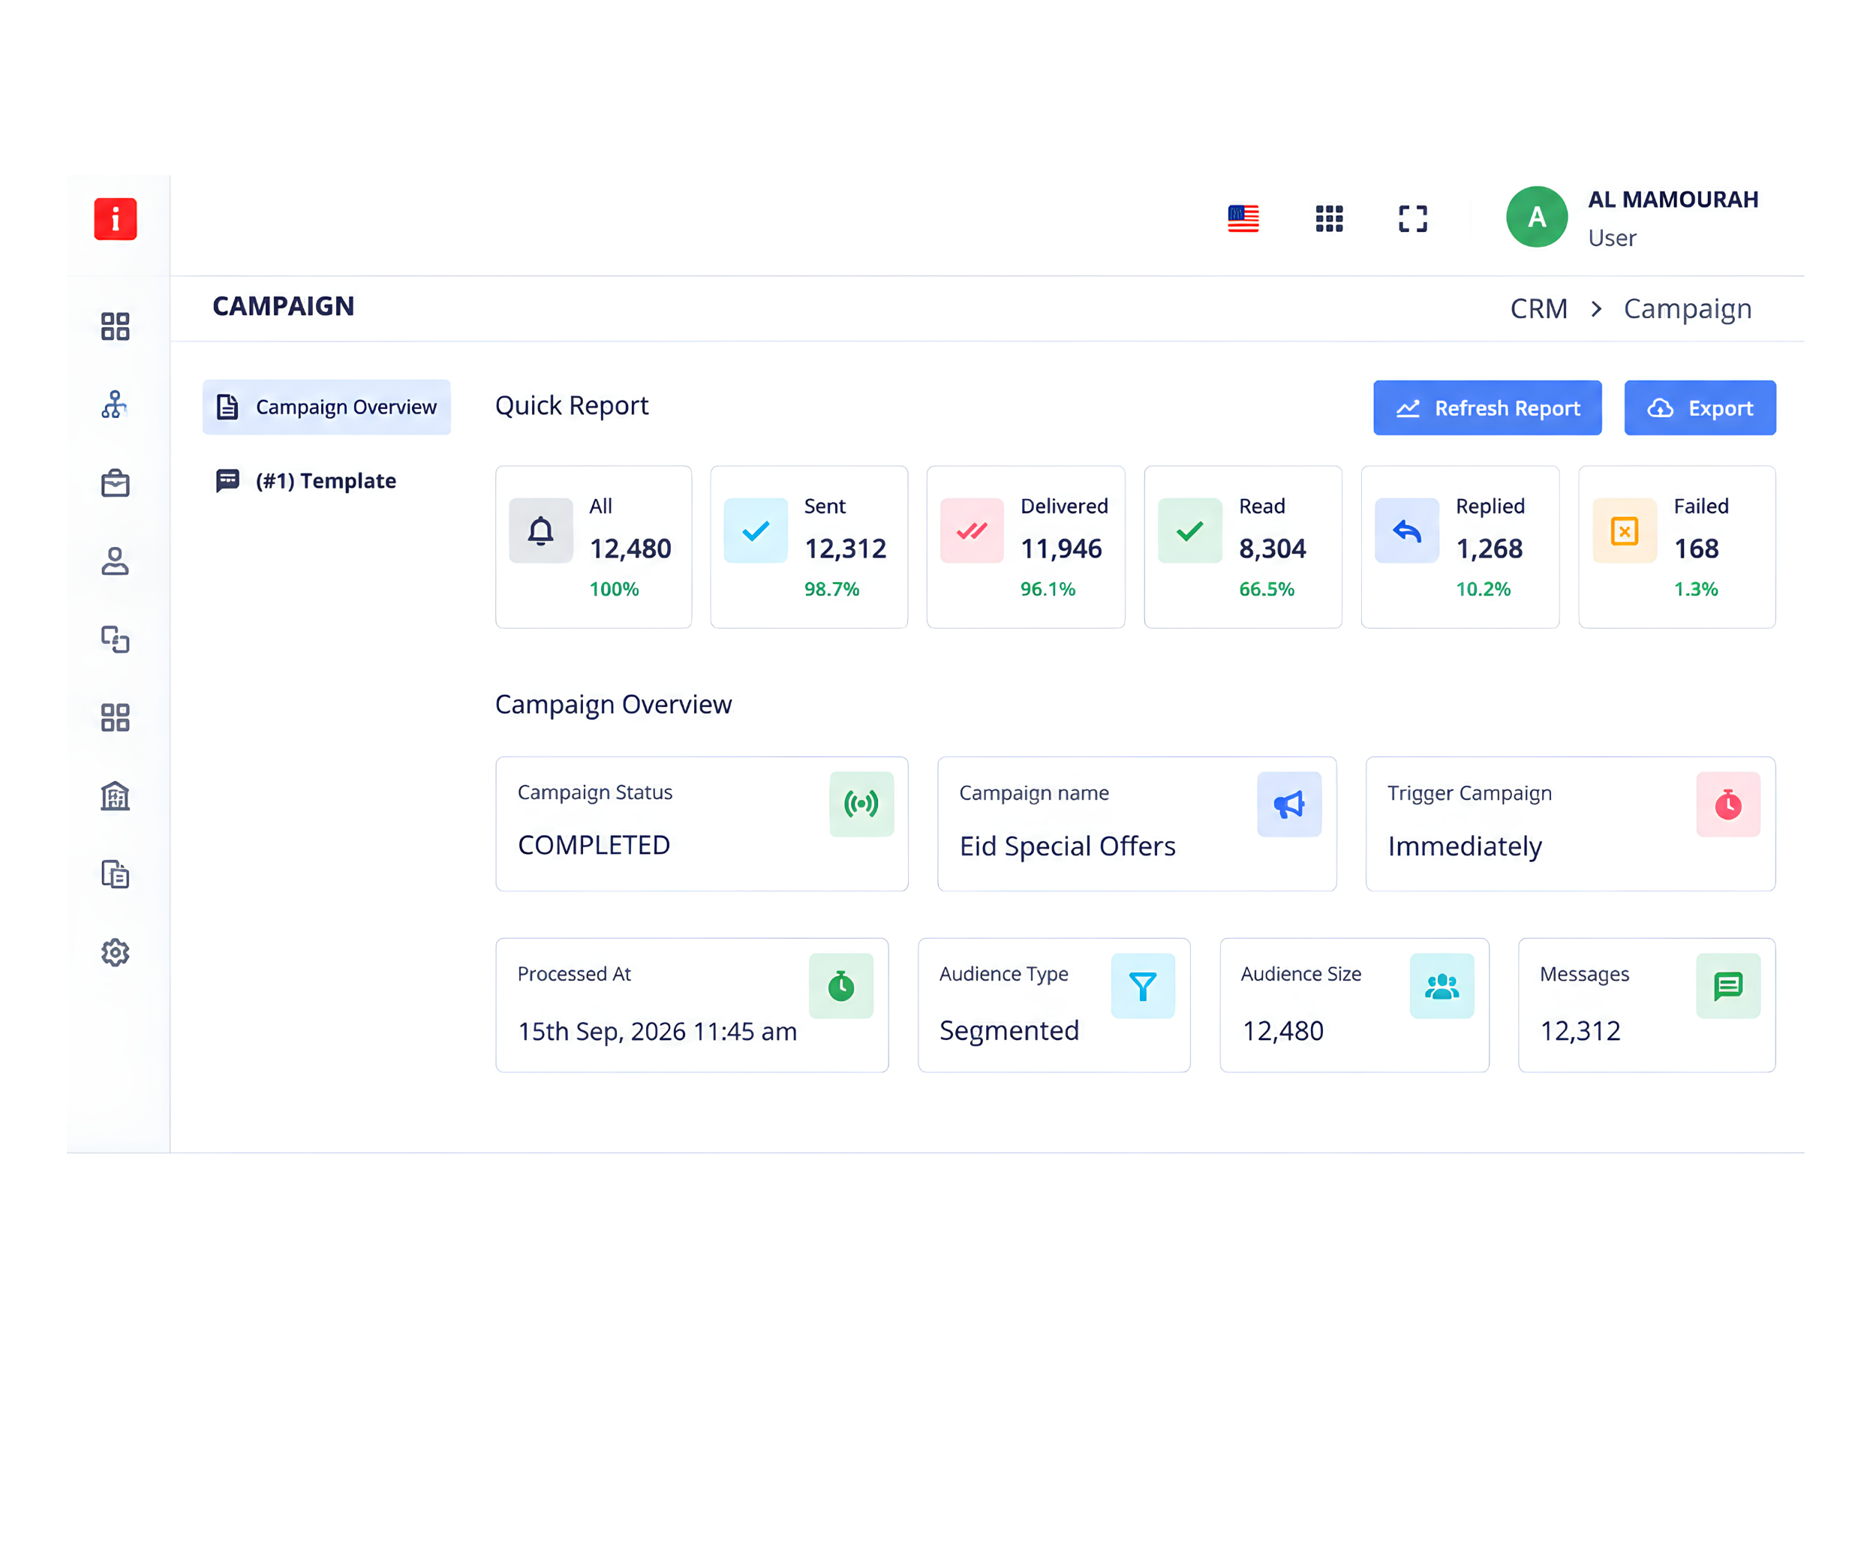Select the (#1) Template tab
1876x1548 pixels.
(306, 481)
